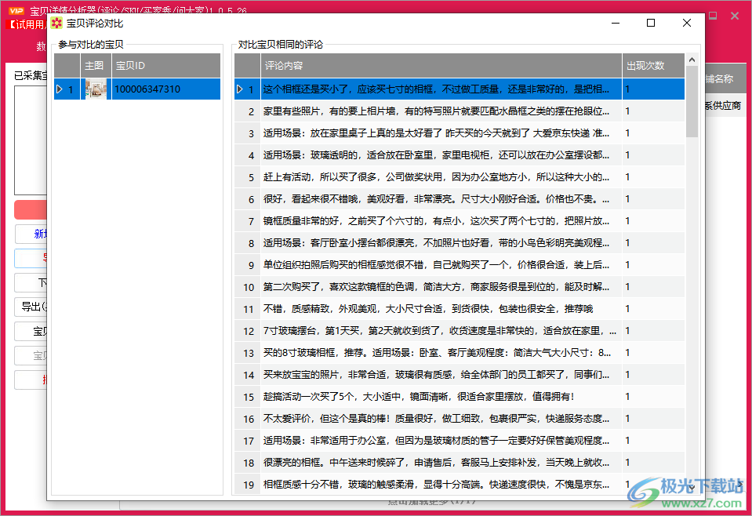Close the 宝贝评论对比 dialog window

tap(687, 24)
